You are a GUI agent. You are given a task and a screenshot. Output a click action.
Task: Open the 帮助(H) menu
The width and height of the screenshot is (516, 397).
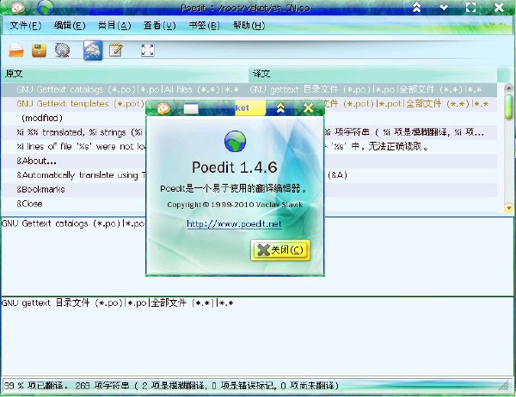[x=249, y=25]
